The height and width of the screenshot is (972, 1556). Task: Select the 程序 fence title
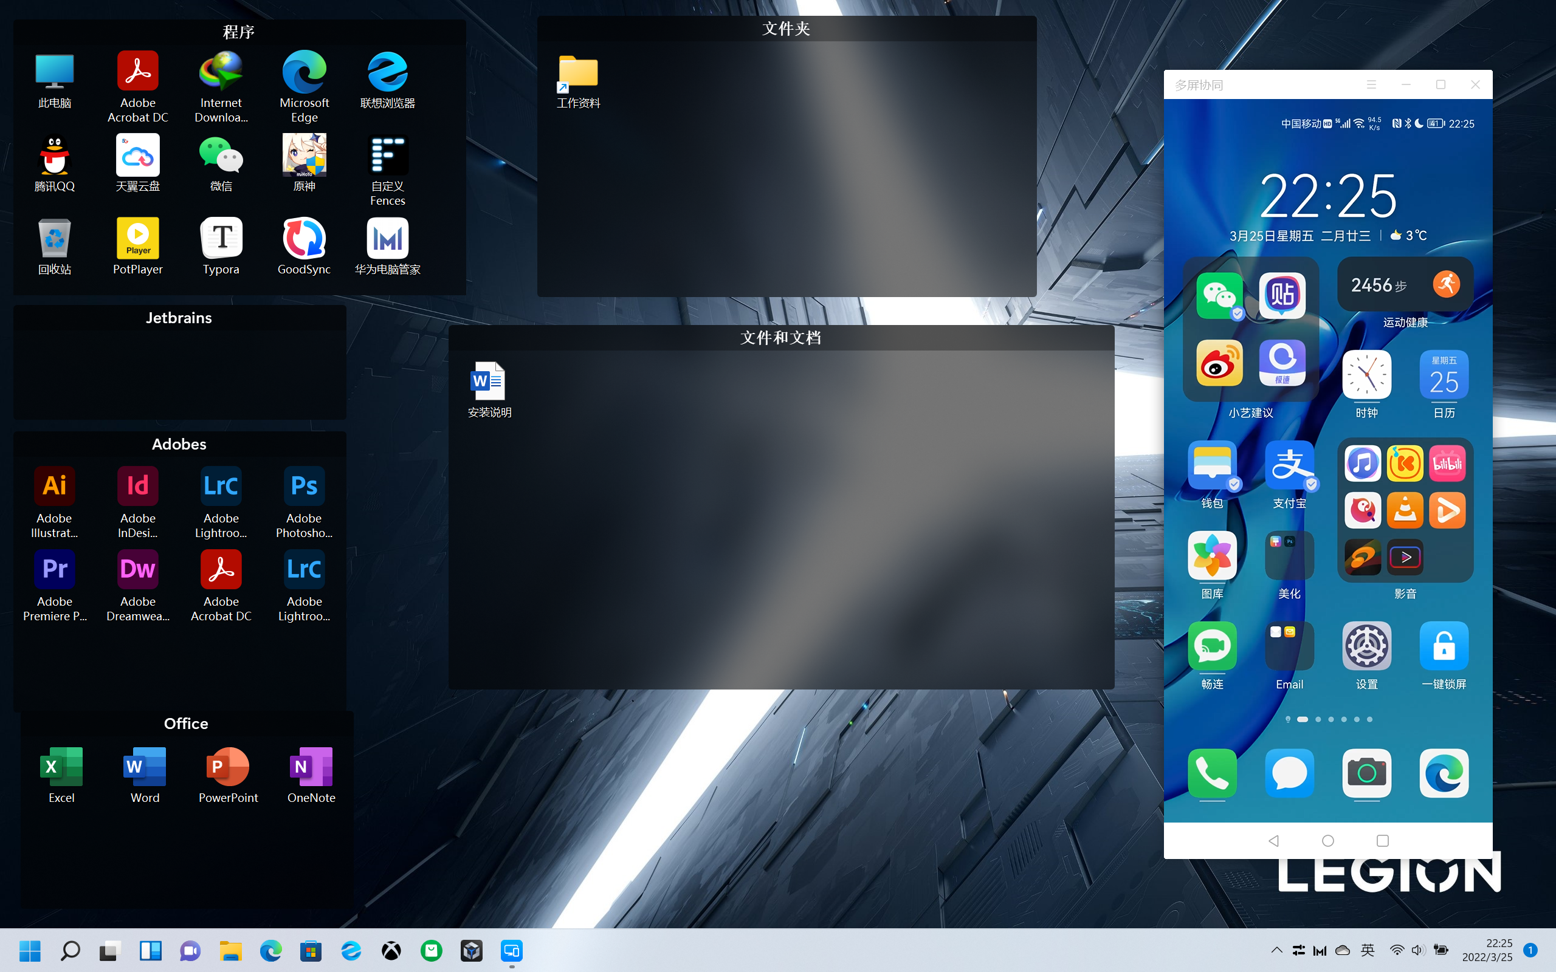238,32
